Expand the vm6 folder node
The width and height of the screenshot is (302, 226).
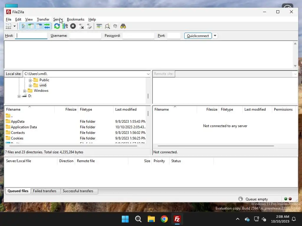30,86
